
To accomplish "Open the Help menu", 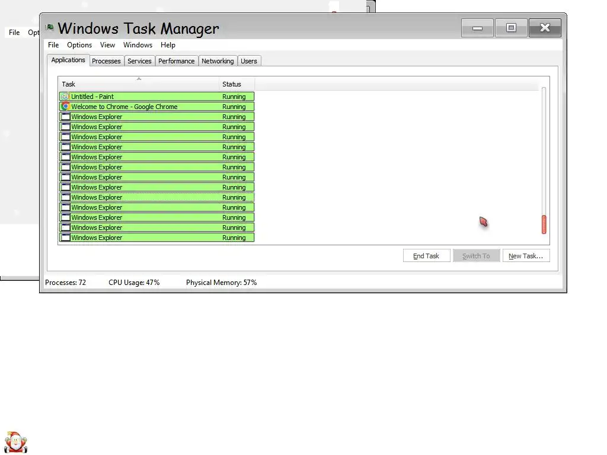I will click(168, 45).
